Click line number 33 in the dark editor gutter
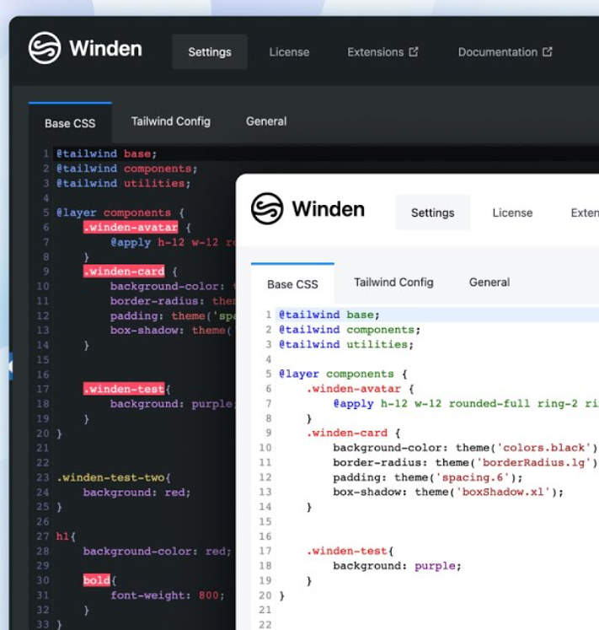Screen dimensions: 599x630 tap(43, 624)
